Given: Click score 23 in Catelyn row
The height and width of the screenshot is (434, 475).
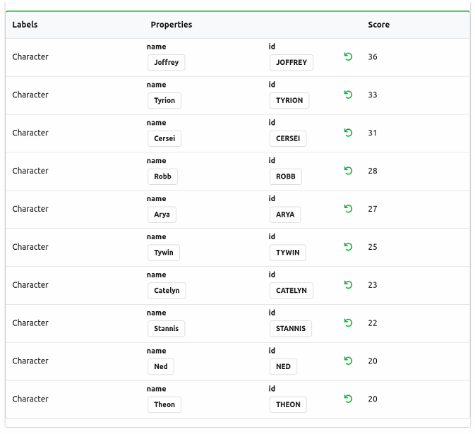Looking at the screenshot, I should click(373, 285).
